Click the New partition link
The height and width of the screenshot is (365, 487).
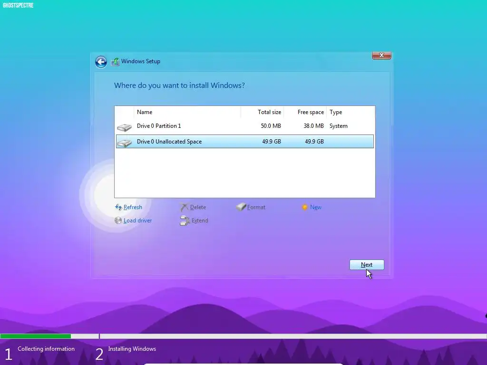316,207
